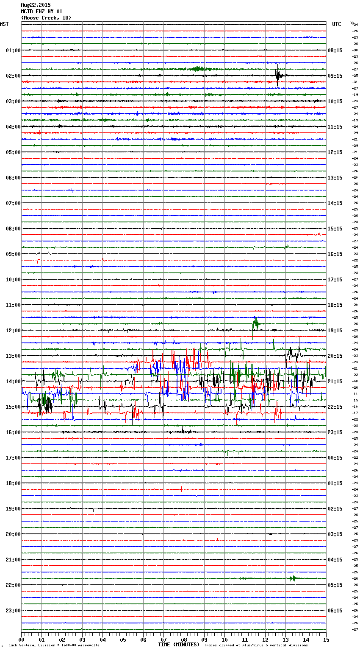Click minute '09' on the bottom axis
This screenshot has width=360, height=651.
pyautogui.click(x=204, y=640)
